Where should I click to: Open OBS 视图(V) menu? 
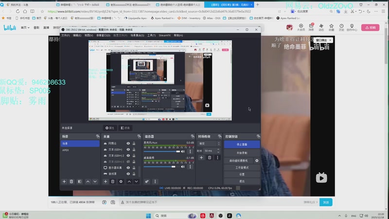tap(88, 35)
